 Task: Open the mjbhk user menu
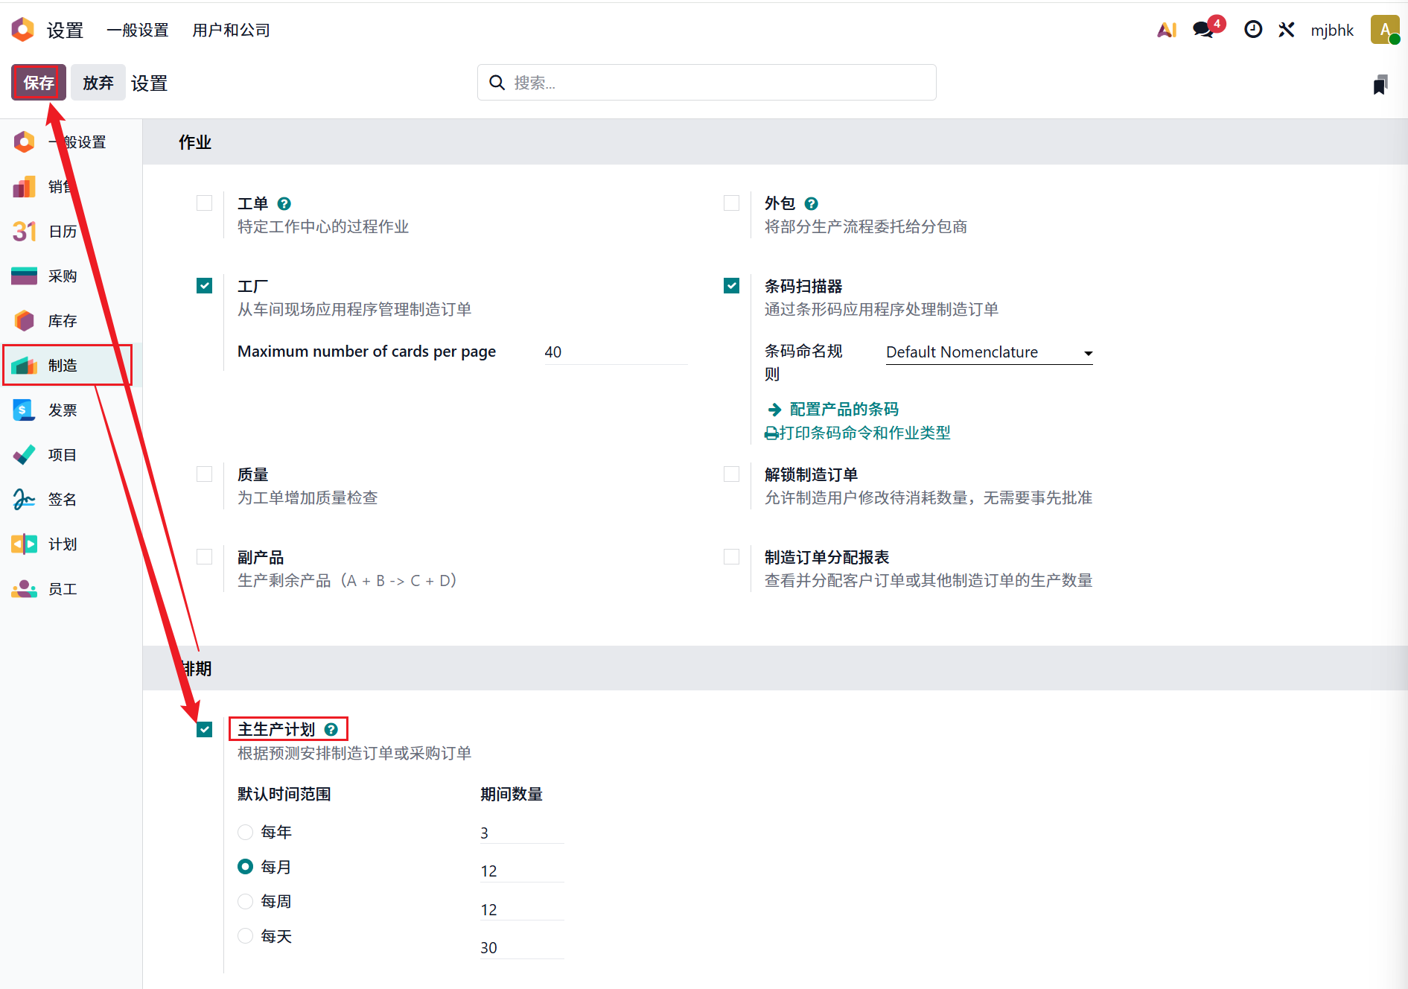[1332, 30]
